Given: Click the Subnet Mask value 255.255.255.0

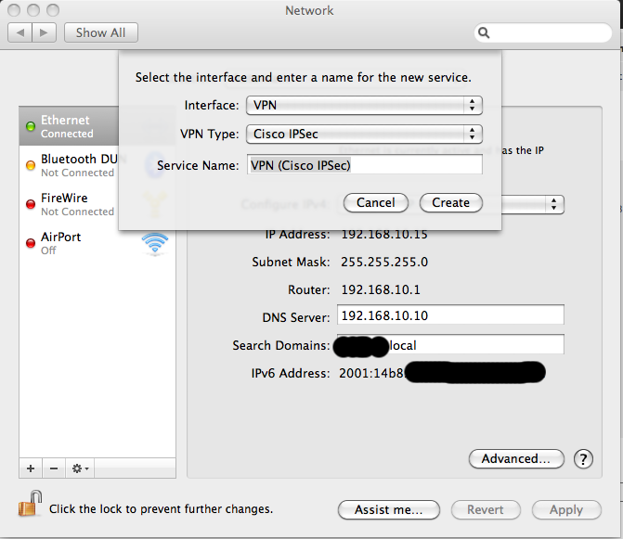Looking at the screenshot, I should tap(384, 262).
